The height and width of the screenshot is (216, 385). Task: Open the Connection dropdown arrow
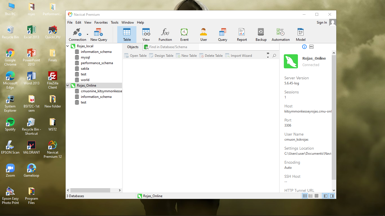[x=87, y=34]
